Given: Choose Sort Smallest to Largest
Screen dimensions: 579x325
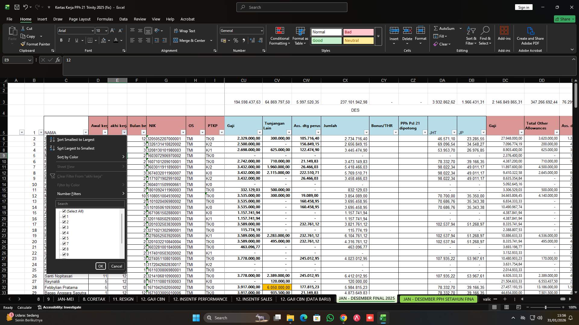Looking at the screenshot, I should (x=76, y=139).
